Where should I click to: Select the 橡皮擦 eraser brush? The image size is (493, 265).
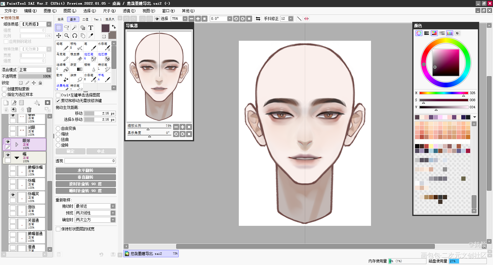coord(76,57)
